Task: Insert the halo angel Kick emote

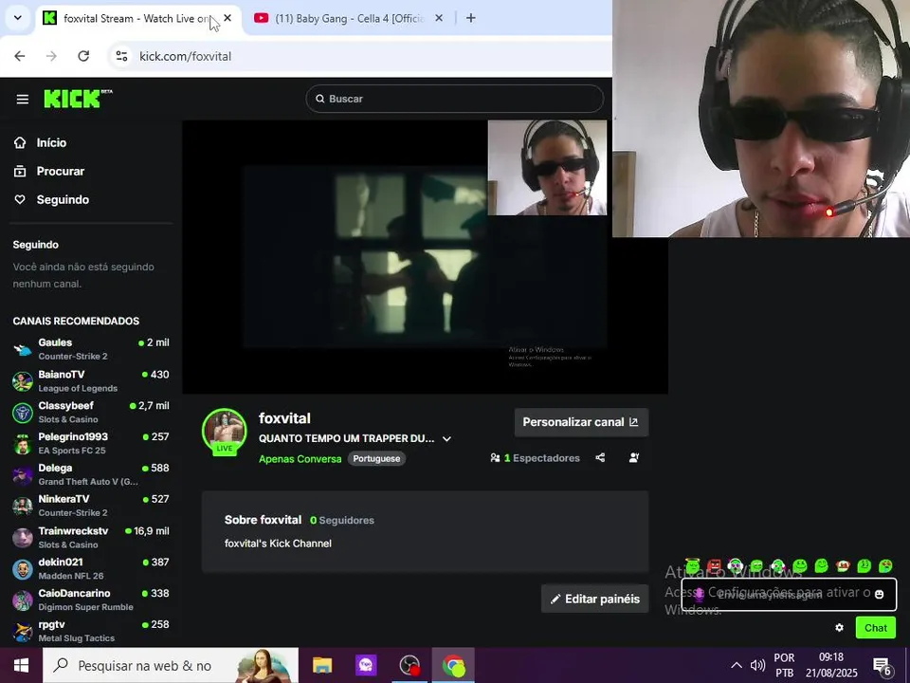Action: click(x=692, y=565)
